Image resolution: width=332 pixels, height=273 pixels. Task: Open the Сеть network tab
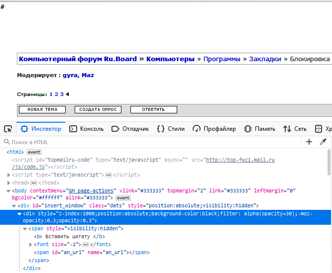[295, 129]
